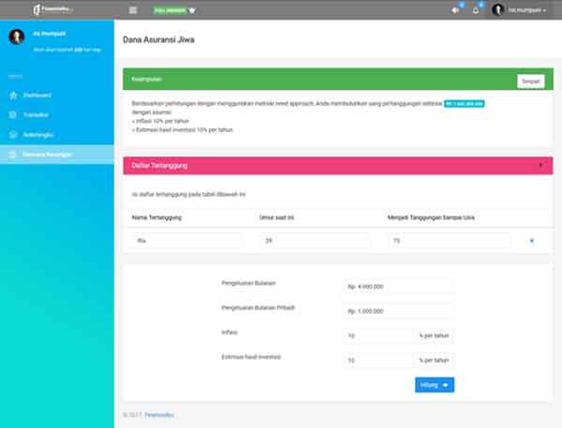Screen dimensions: 562x428
Task: Click the Transaksi sidebar icon
Action: click(12, 115)
